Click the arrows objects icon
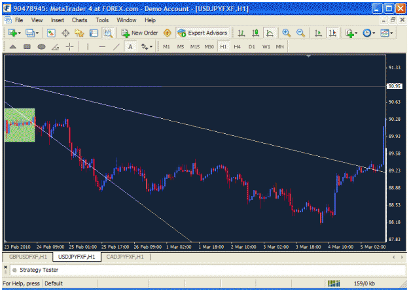Viewport: 409px width, 290px height. click(x=144, y=47)
